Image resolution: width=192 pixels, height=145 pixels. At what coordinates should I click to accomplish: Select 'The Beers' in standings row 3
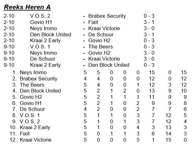pyautogui.click(x=32, y=85)
